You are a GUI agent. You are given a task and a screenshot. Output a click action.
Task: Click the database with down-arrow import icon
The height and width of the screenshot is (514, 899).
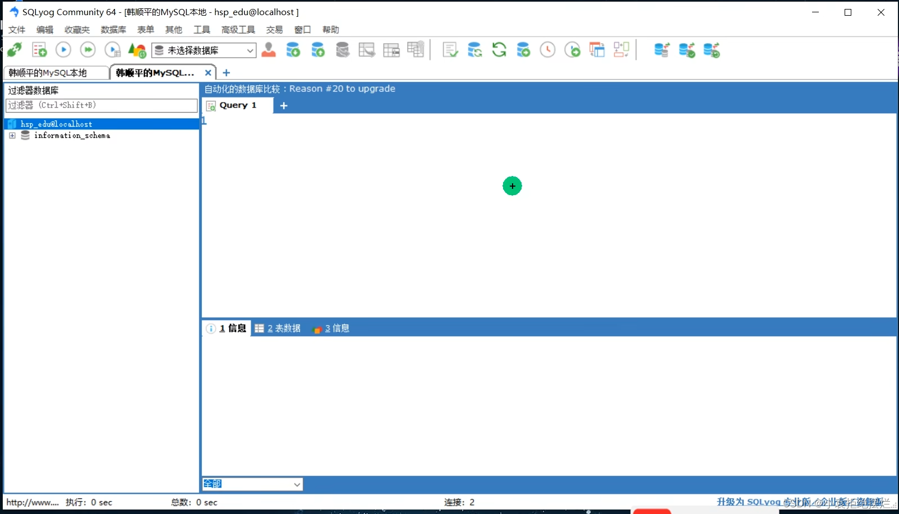[293, 50]
